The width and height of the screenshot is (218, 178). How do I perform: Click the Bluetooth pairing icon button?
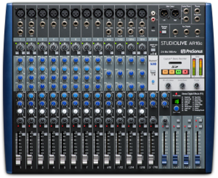pyautogui.click(x=152, y=82)
